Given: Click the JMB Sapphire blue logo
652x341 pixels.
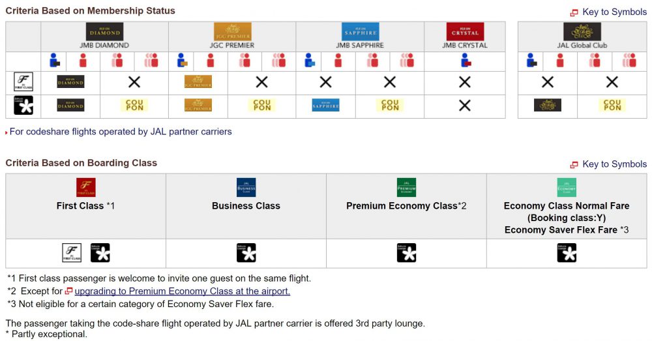Looking at the screenshot, I should tap(360, 32).
